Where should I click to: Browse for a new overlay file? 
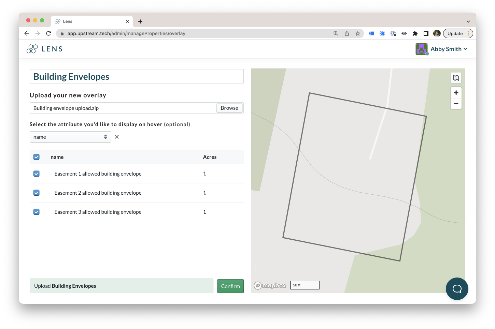pyautogui.click(x=229, y=108)
